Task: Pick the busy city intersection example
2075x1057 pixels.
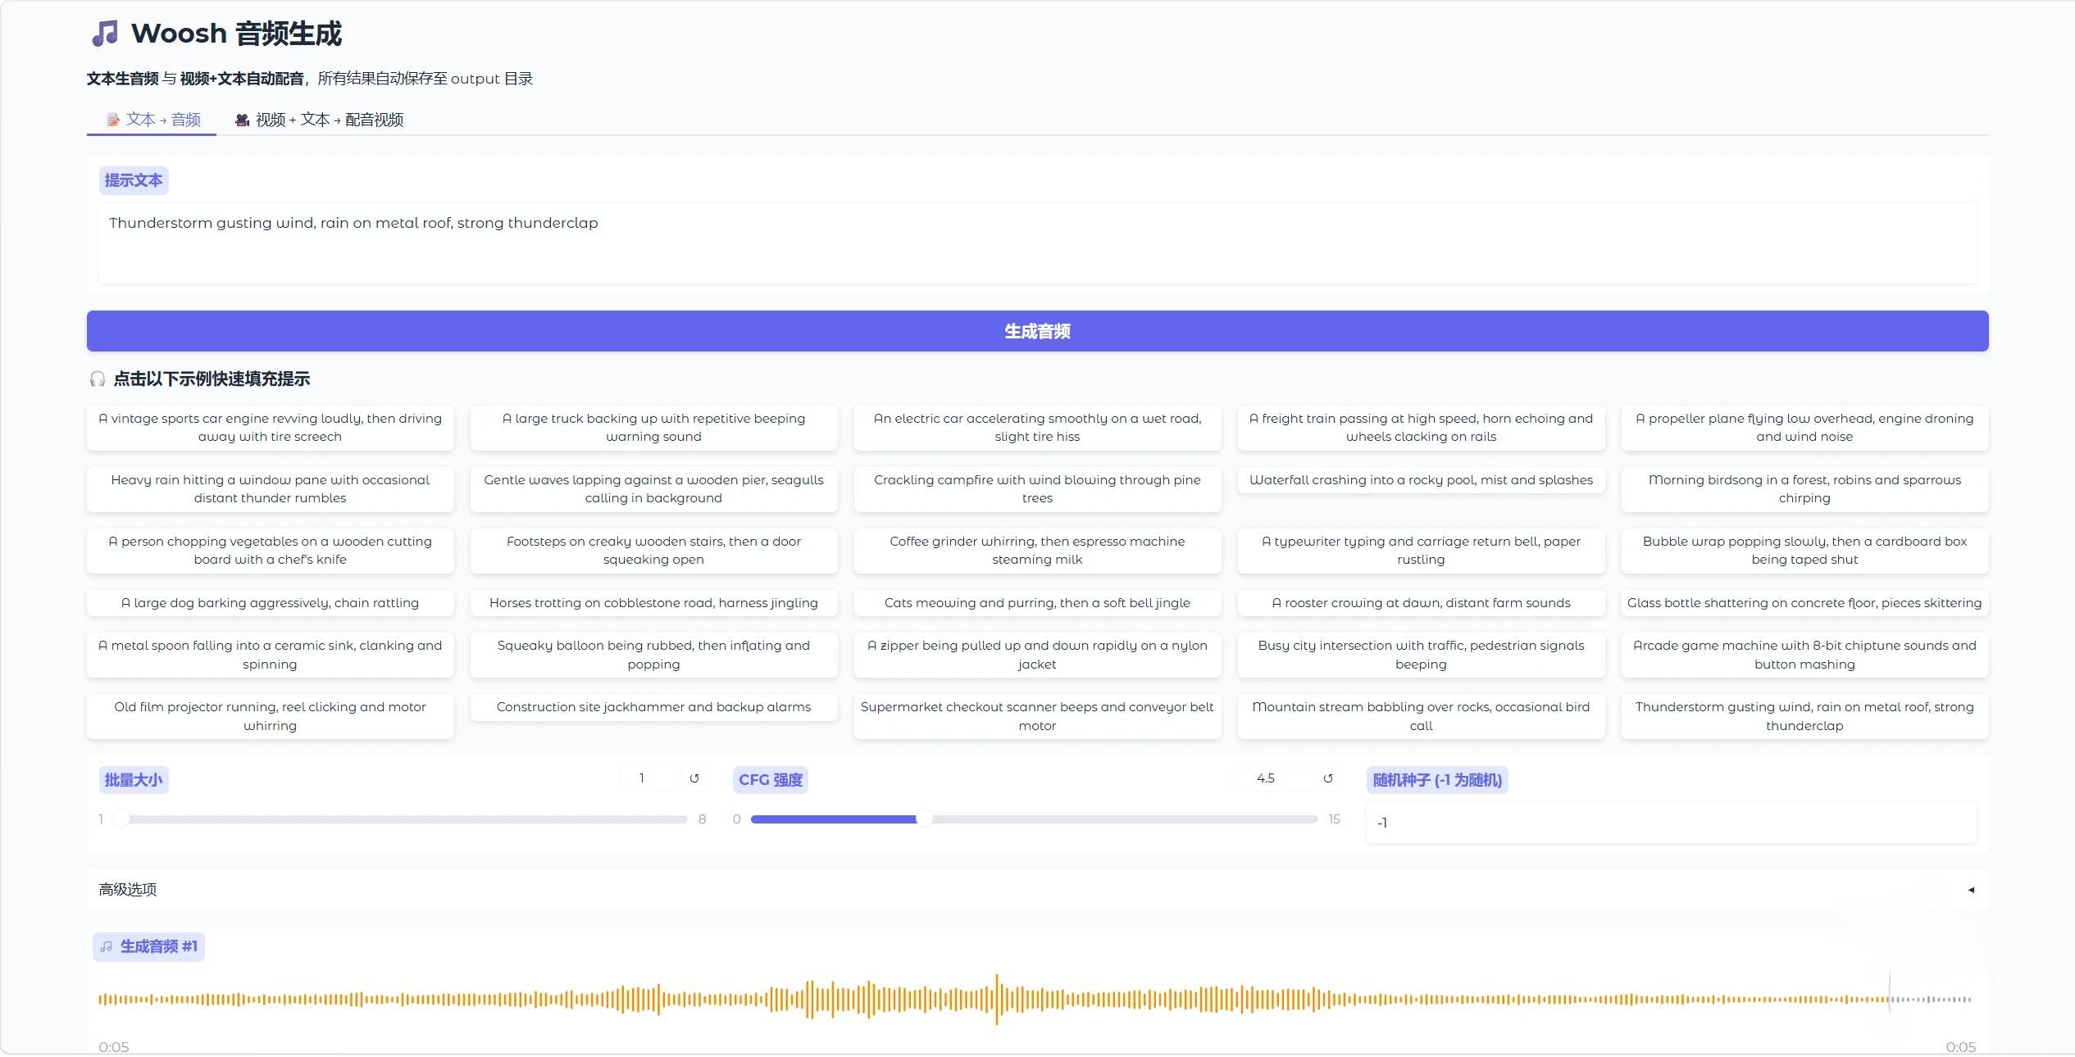Action: point(1421,655)
